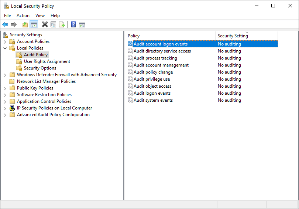Click the Up one level toolbar icon
Screen dimensions: 299x209
tap(25, 24)
